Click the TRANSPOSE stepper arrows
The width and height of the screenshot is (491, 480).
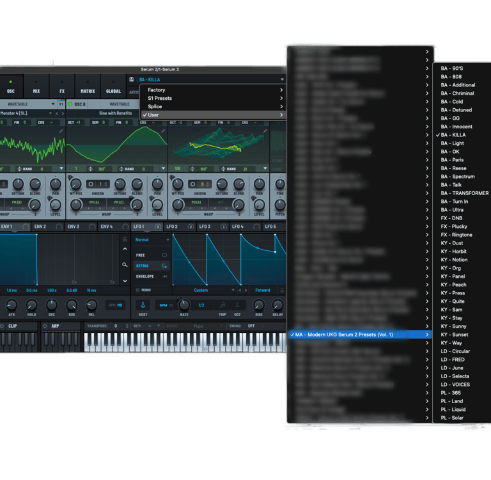click(127, 326)
